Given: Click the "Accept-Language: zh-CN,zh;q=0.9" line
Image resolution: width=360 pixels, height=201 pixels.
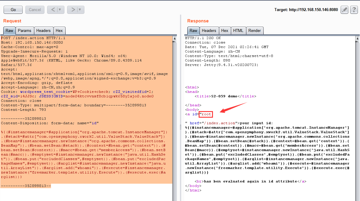Looking at the screenshot, I should click(38, 87).
